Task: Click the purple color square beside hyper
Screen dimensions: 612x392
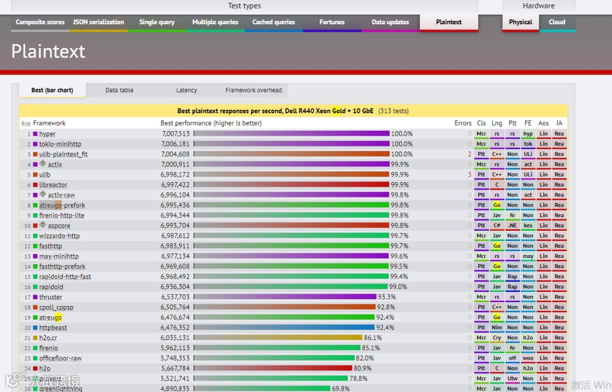Action: tap(35, 133)
